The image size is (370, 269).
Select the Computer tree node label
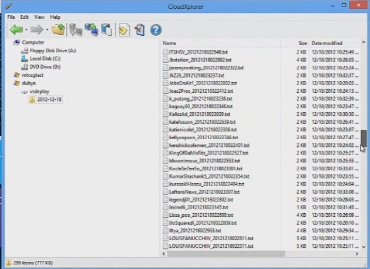(x=33, y=42)
